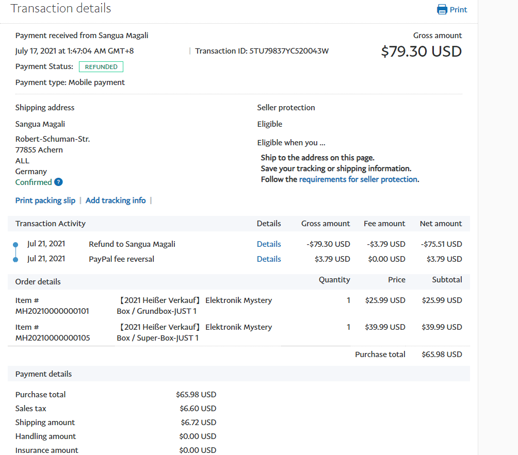Screen dimensions: 518x455
Task: Open the help icon beside Confirmed
Action: pos(58,182)
